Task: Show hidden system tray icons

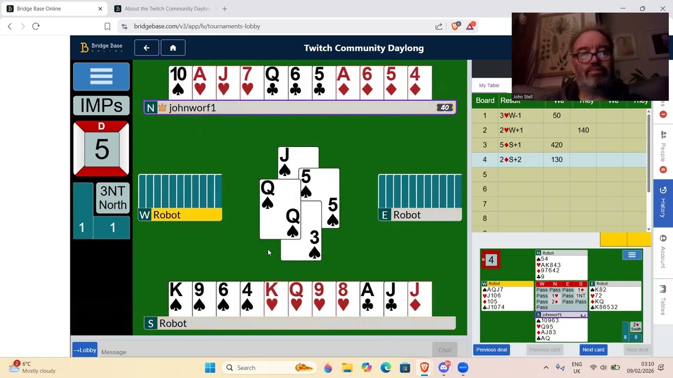Action: (546, 367)
